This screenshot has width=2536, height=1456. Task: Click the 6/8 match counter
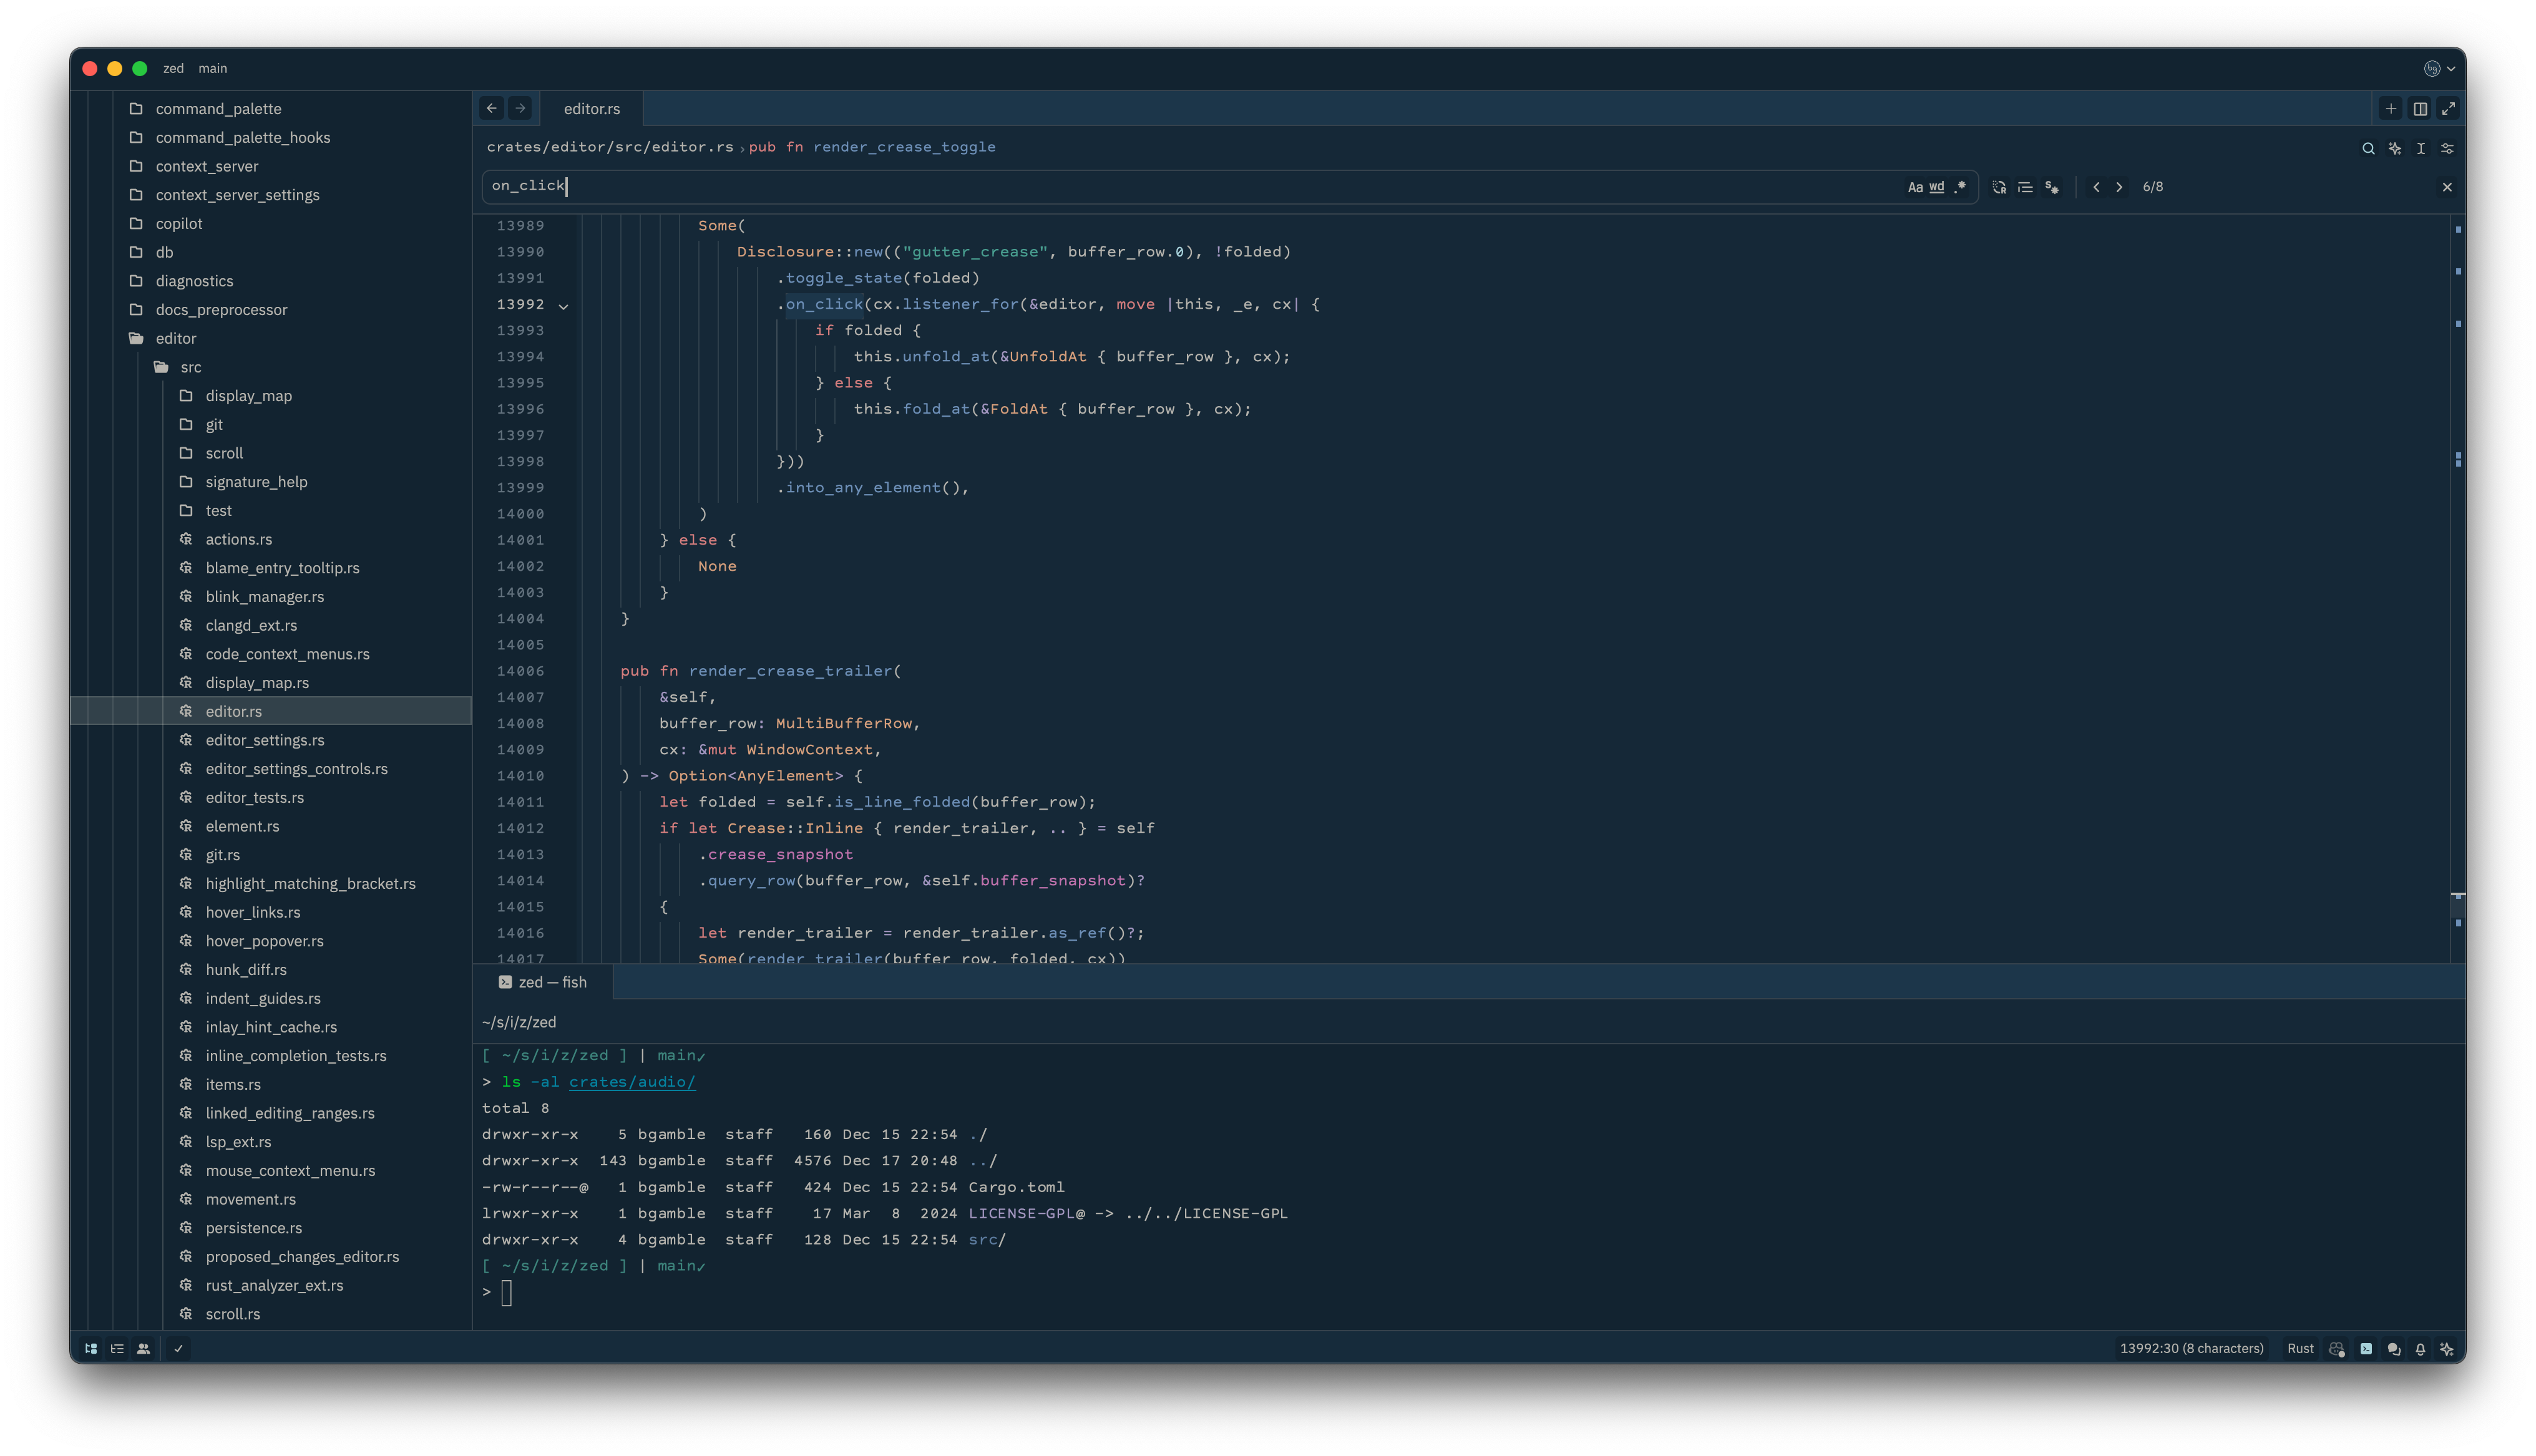2152,187
